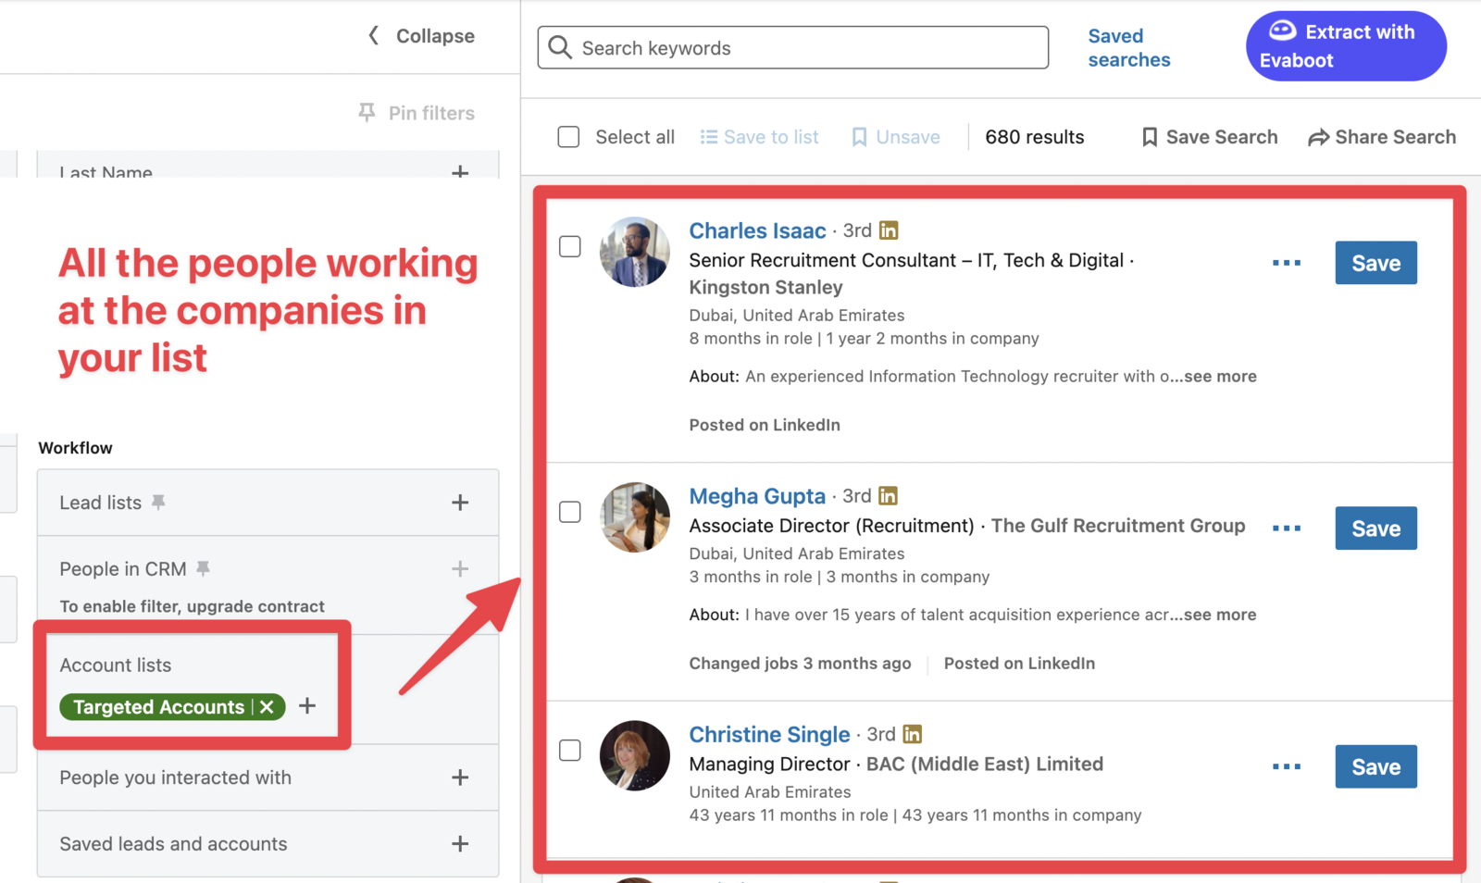Click Charles Isaac's profile photo
This screenshot has height=883, width=1481.
[x=634, y=252]
